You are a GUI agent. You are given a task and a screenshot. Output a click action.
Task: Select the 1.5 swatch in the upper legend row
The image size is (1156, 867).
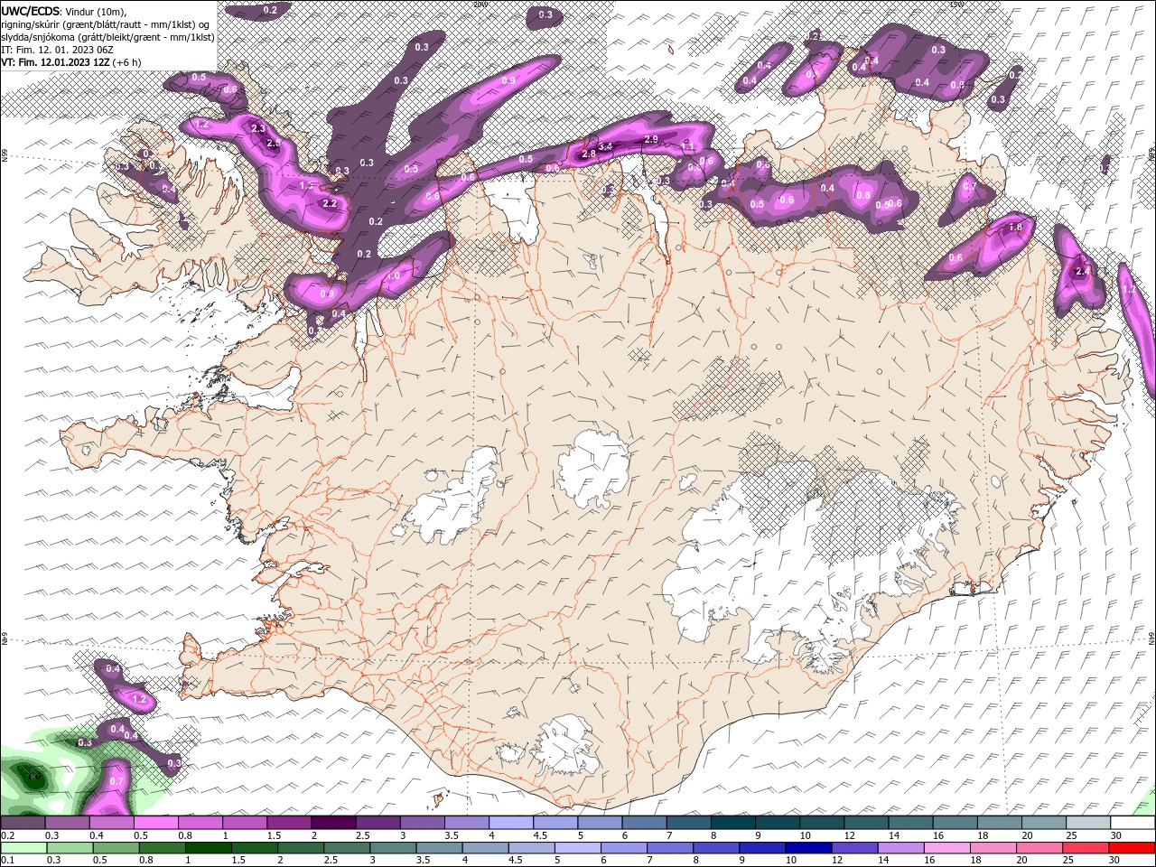point(288,823)
